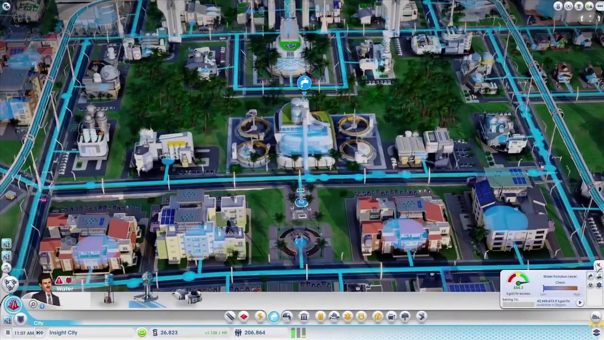The height and width of the screenshot is (340, 604).
Task: Increase game speed with fast-forward arrows
Action: point(40,332)
